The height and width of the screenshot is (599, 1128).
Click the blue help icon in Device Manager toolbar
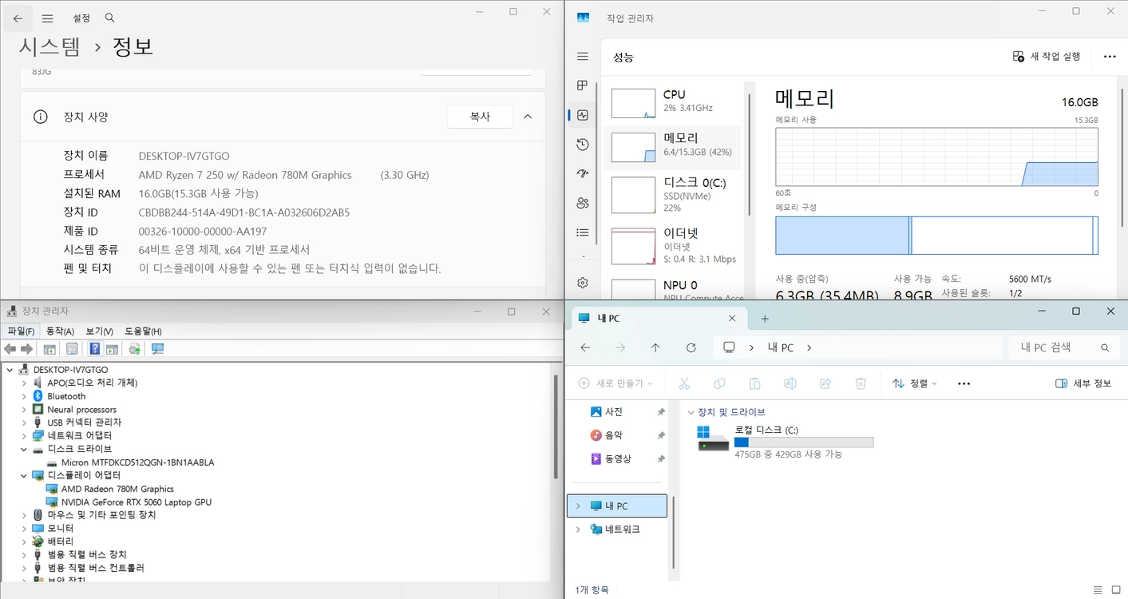95,349
